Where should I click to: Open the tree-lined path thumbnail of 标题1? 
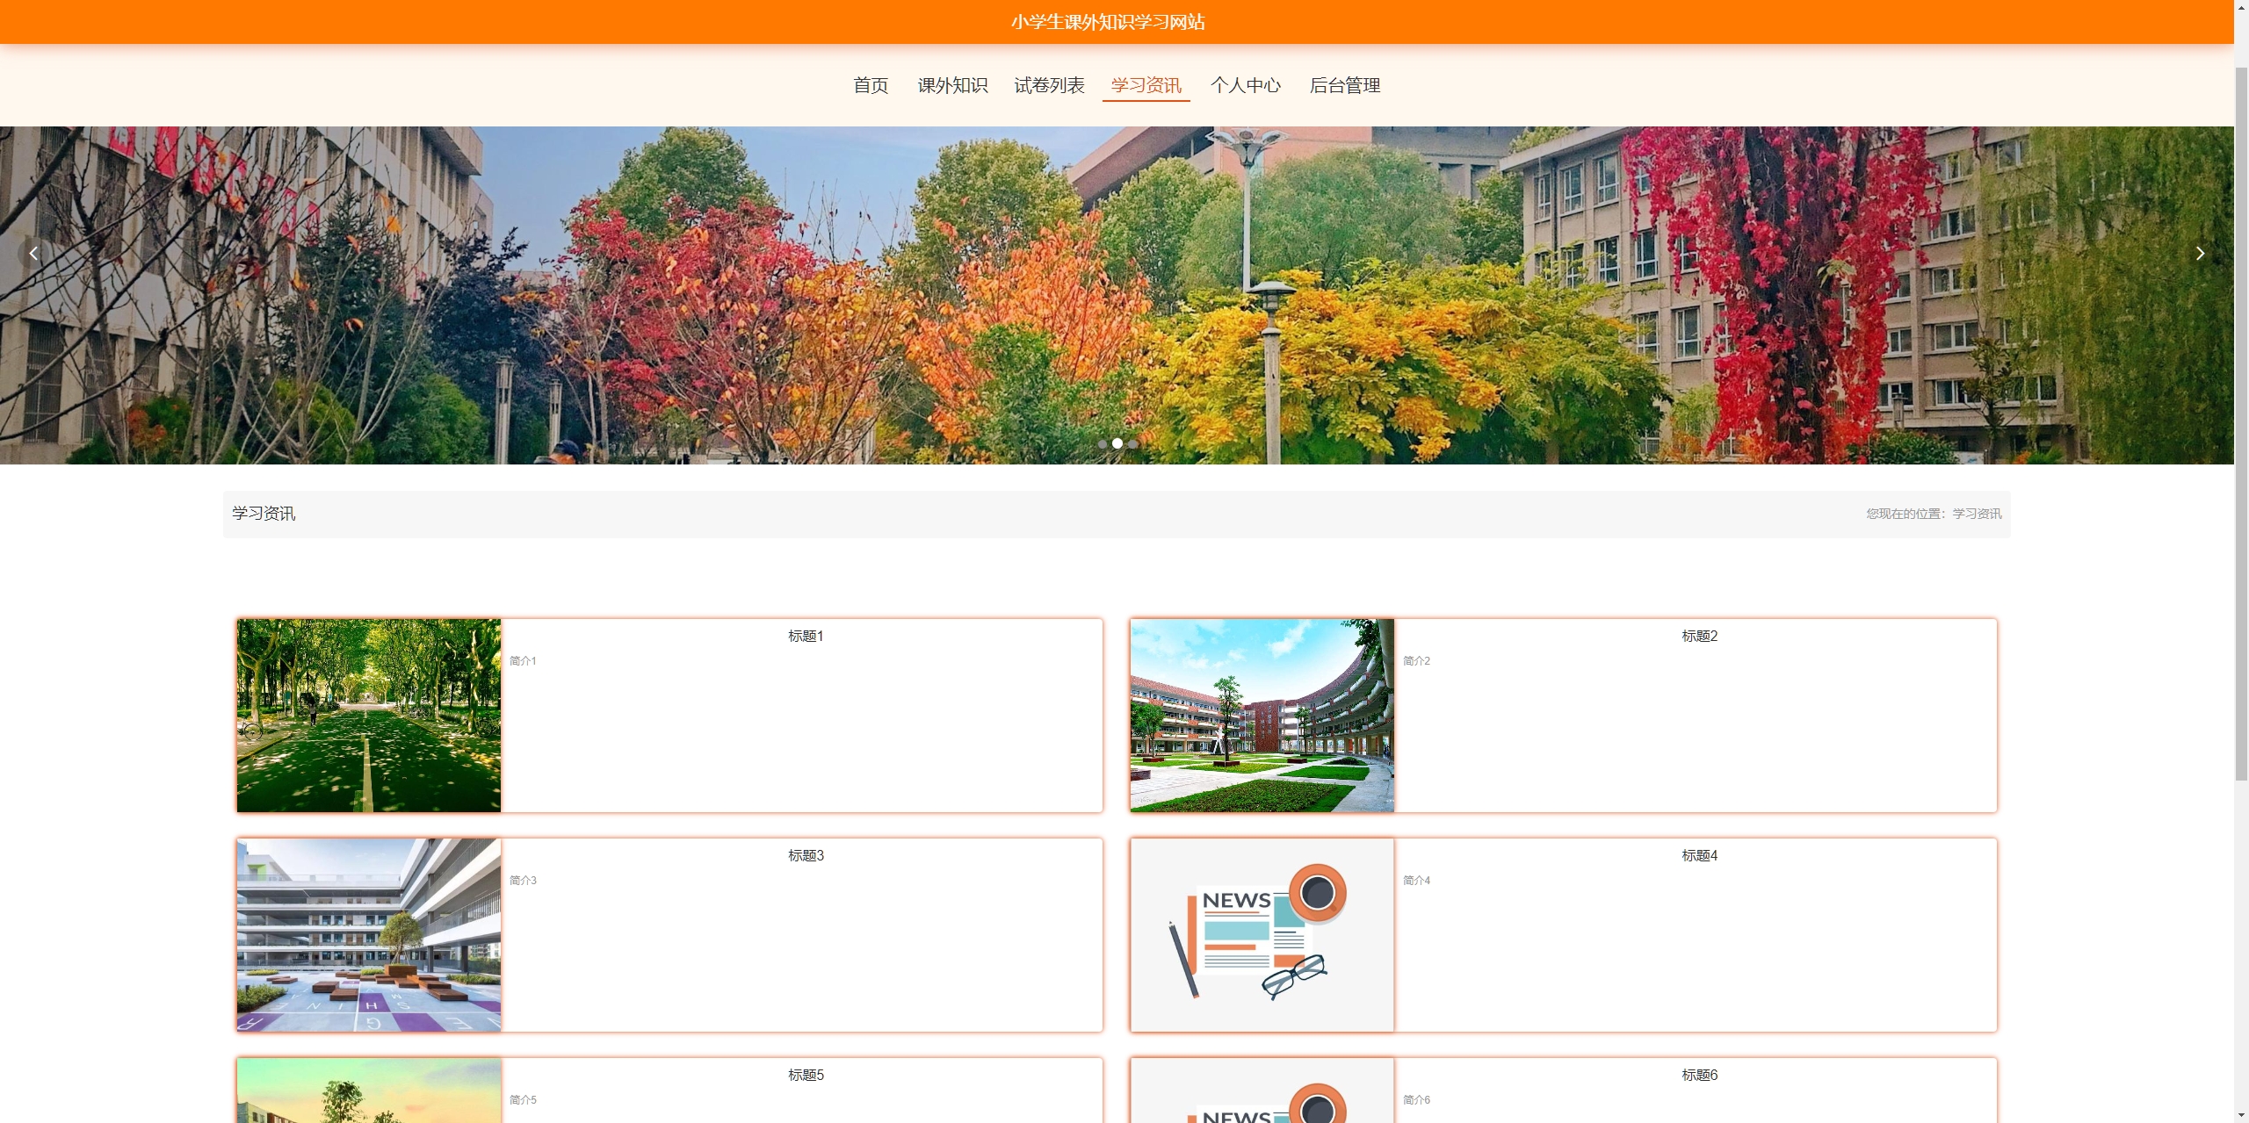[x=369, y=716]
